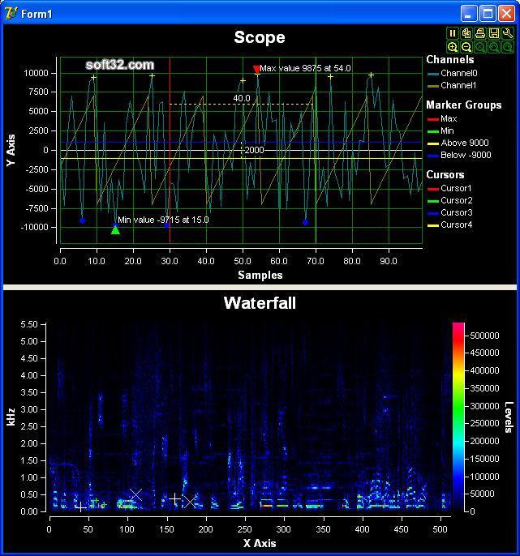Click the red Cursor1 legend swatch

[433, 189]
